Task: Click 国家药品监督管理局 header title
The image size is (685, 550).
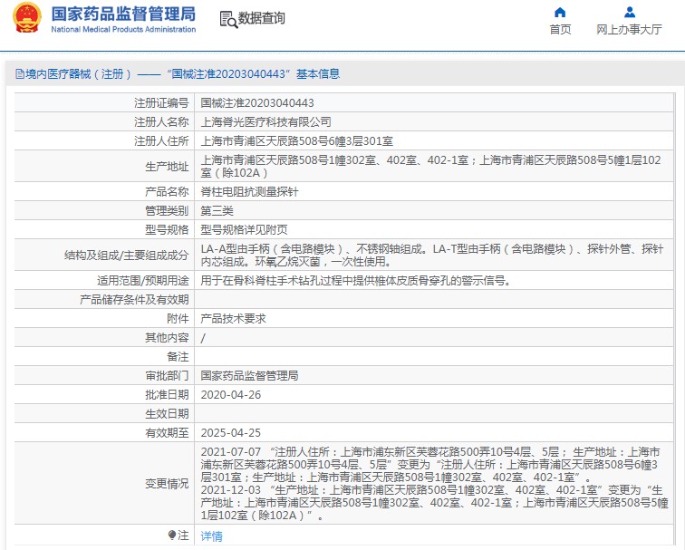Action: pos(123,14)
